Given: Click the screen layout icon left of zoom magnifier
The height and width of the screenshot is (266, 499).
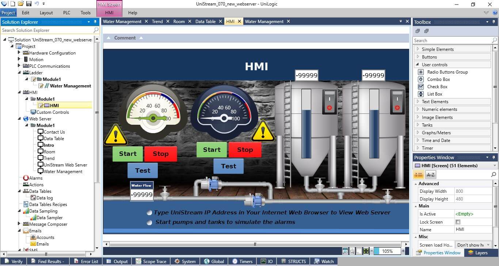Looking at the screenshot, I should click(345, 251).
